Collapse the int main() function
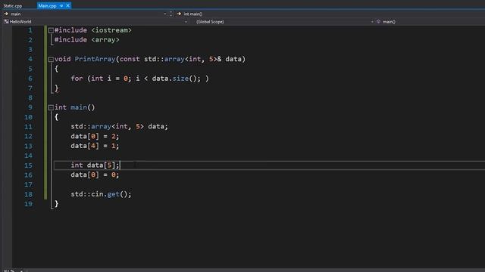The width and height of the screenshot is (485, 272). [51, 107]
